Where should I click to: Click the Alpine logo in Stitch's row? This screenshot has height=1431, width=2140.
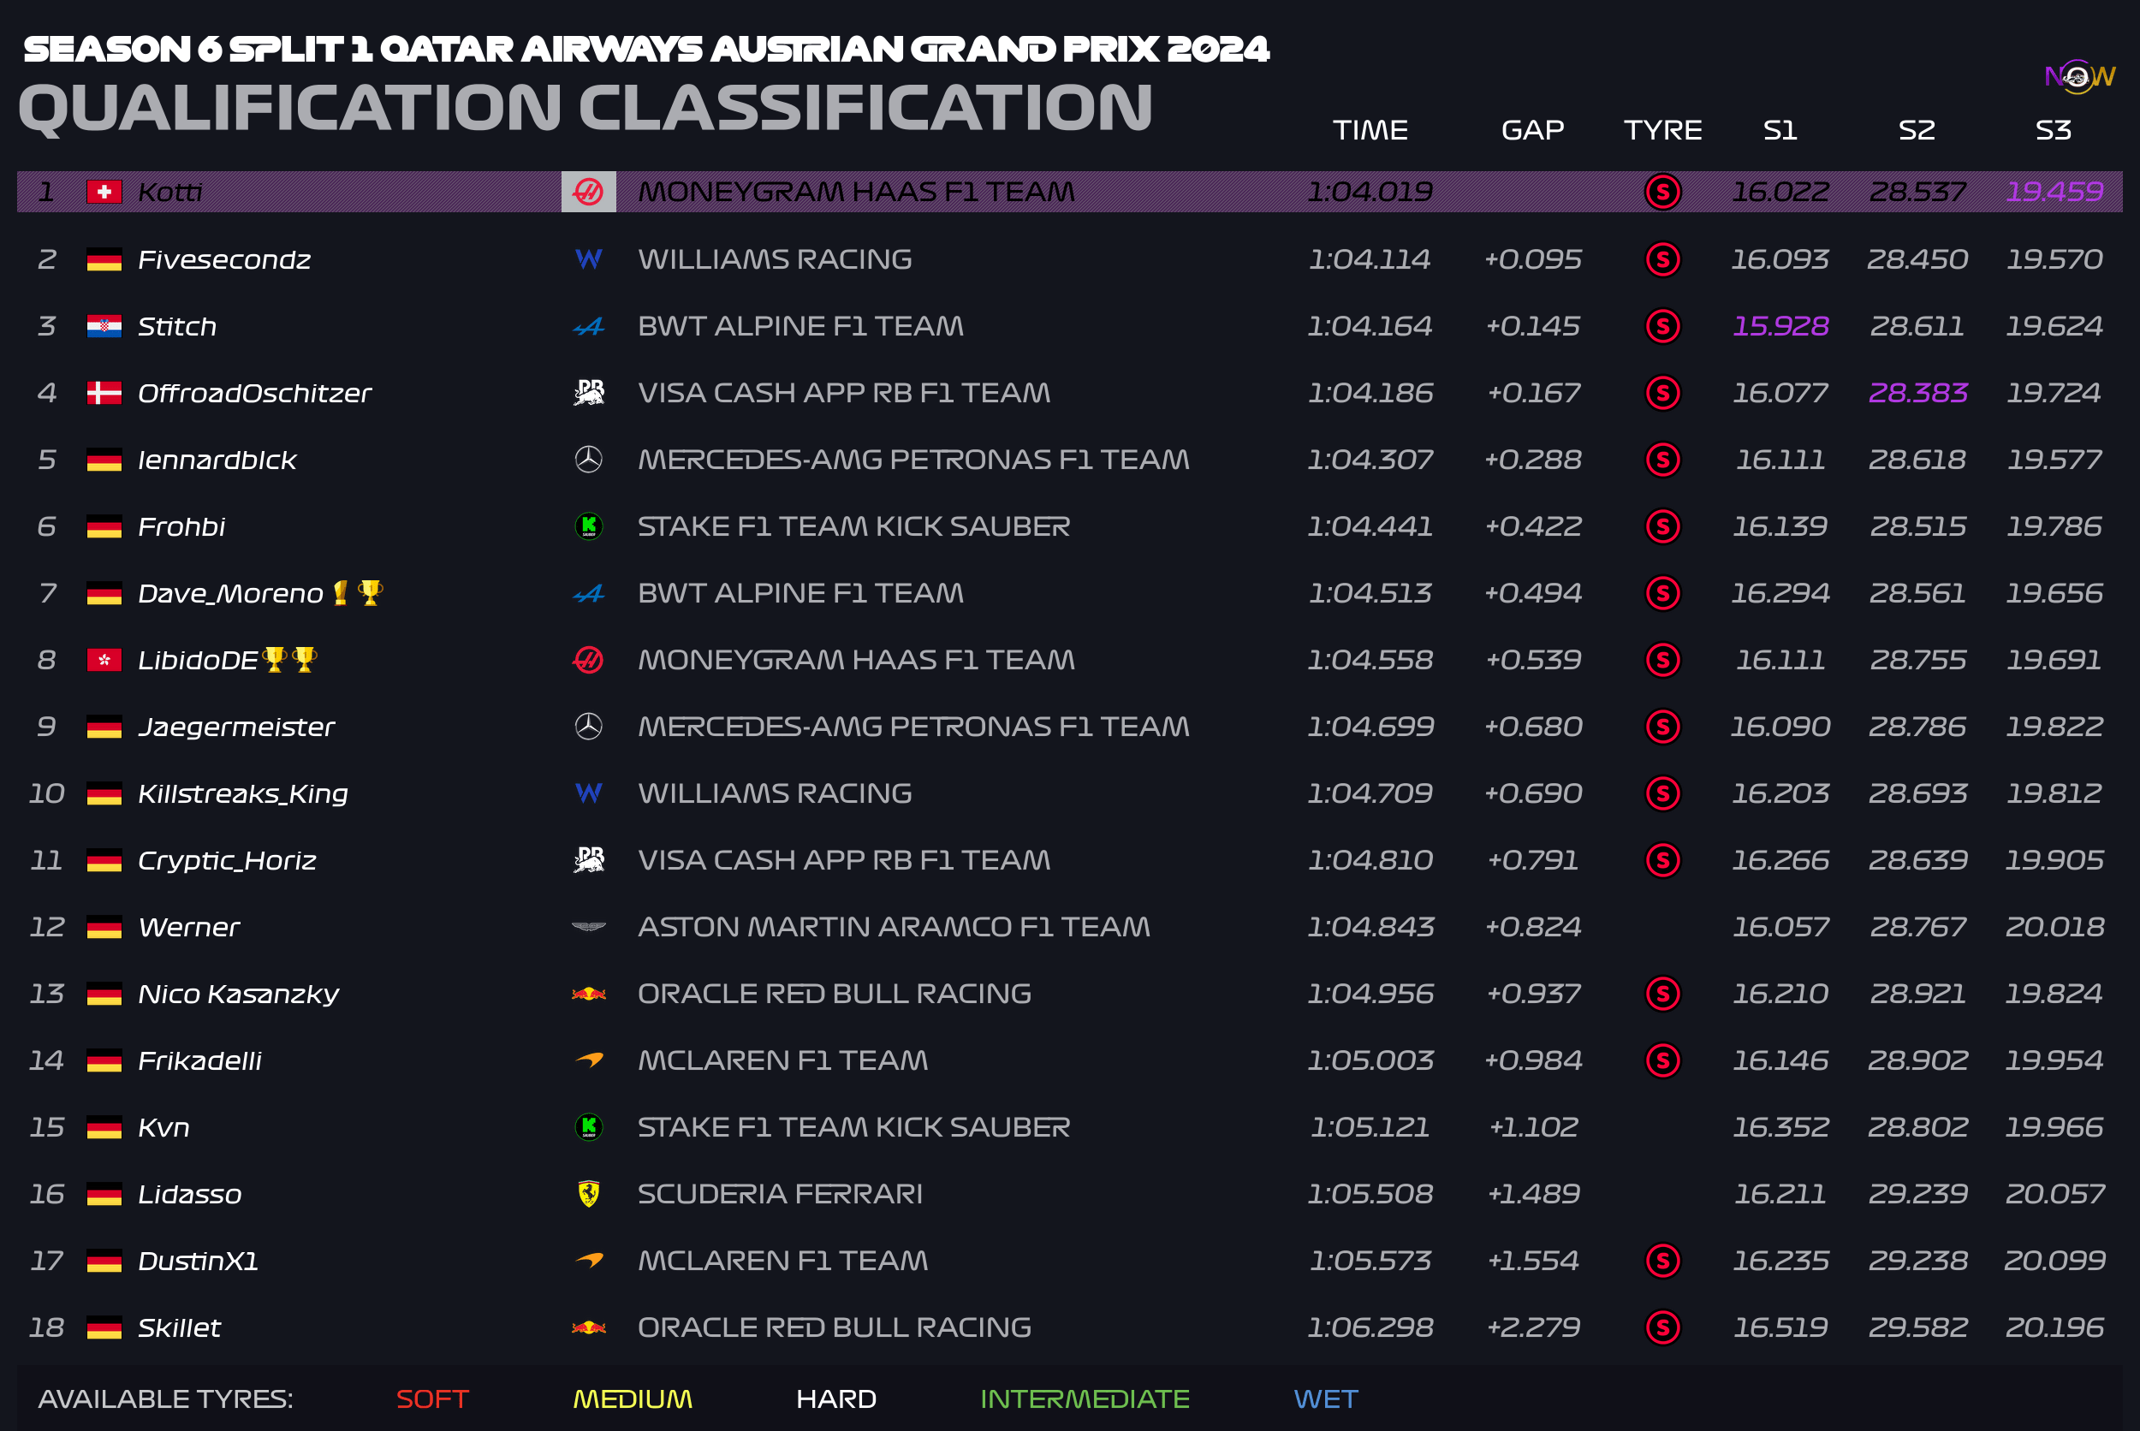589,326
